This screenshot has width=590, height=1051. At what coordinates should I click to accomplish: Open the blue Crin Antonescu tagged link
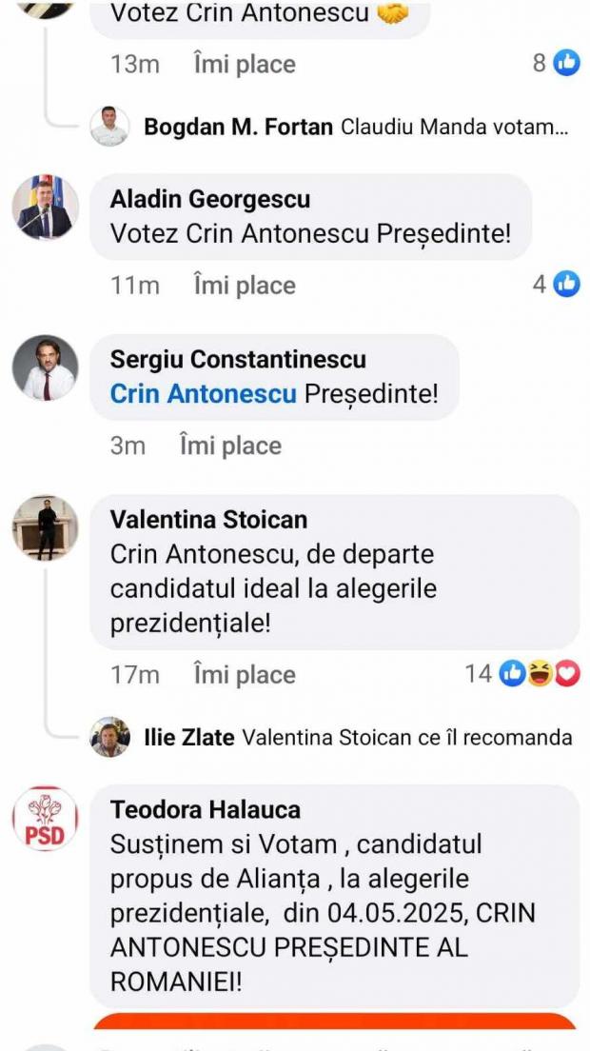coord(204,393)
